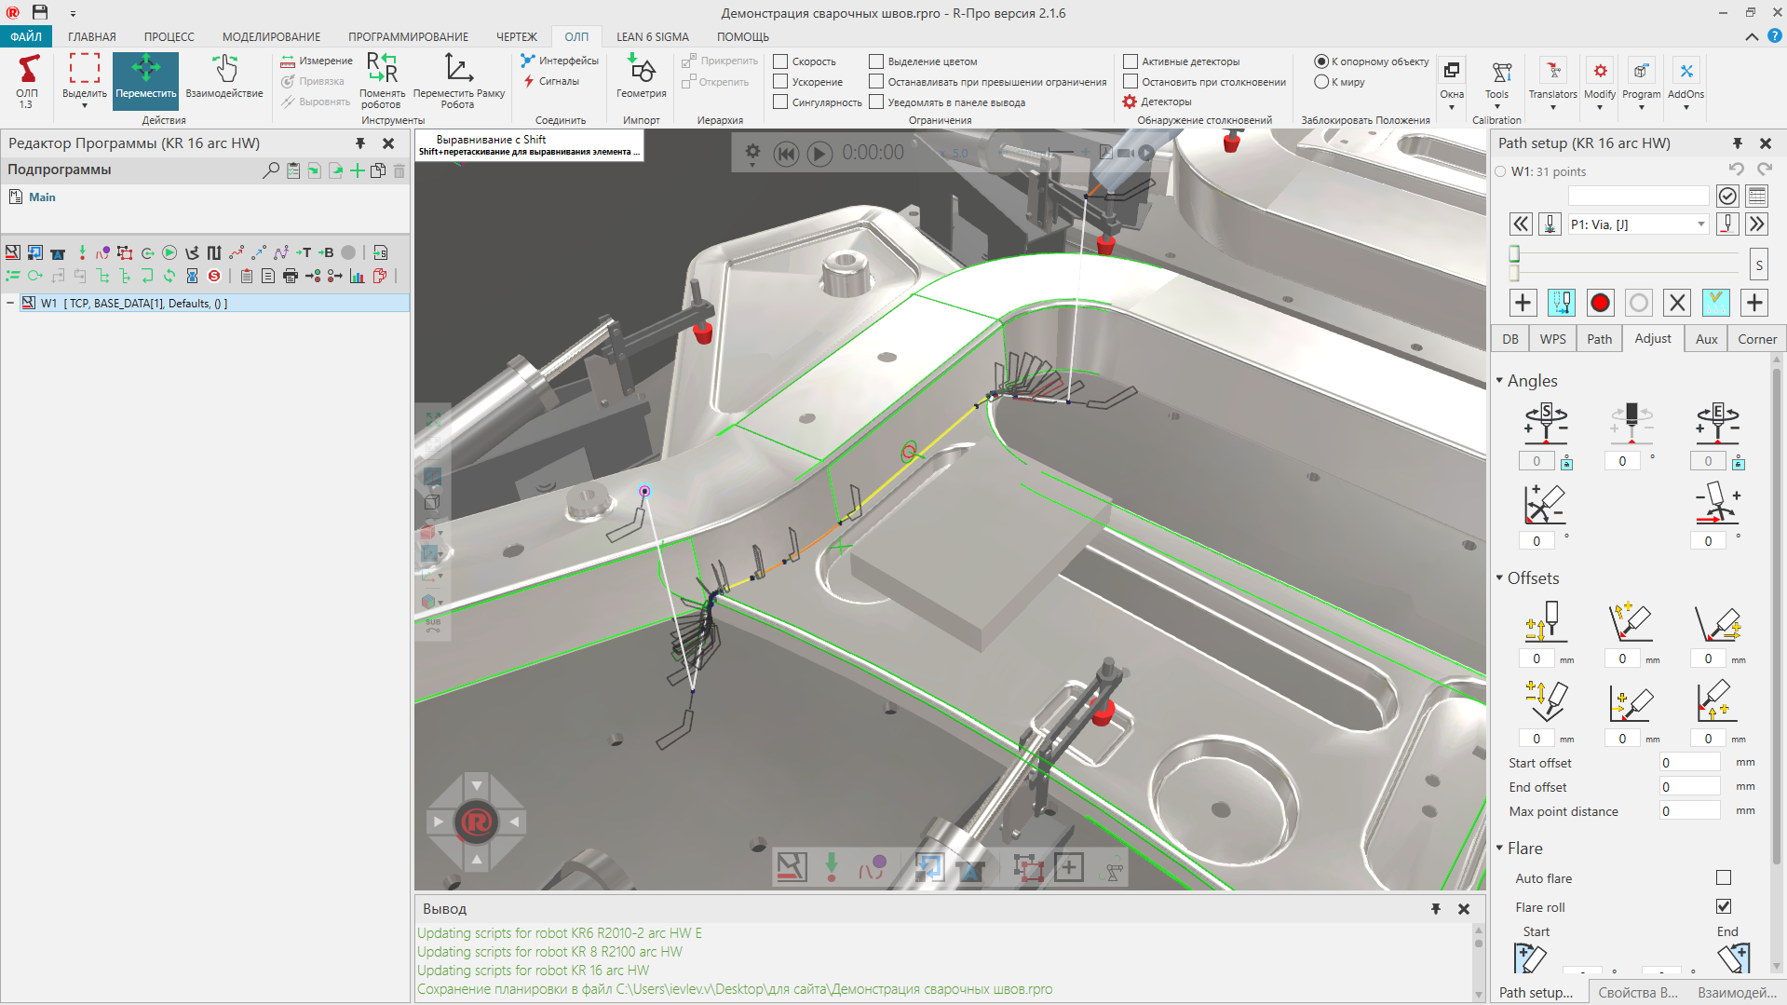Click the Взаимодействие interaction tool

click(x=224, y=78)
